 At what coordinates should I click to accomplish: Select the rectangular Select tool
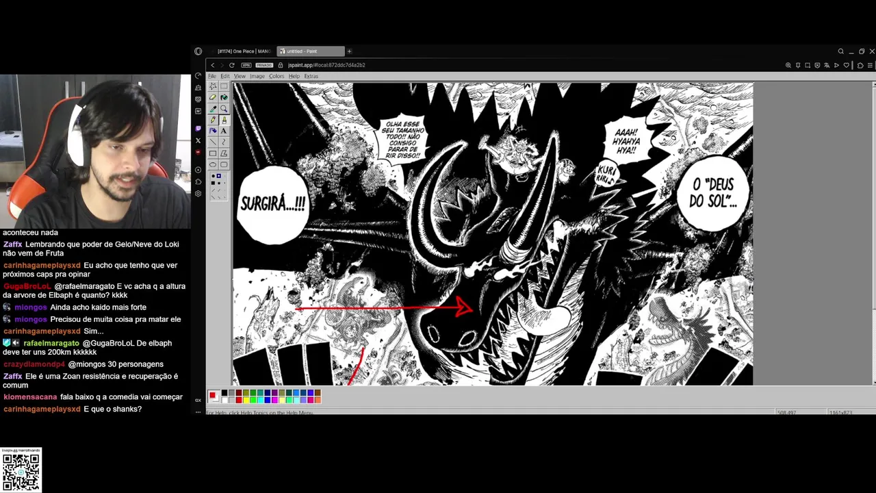pyautogui.click(x=224, y=86)
